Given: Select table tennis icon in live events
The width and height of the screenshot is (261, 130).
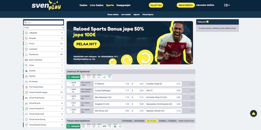Looking at the screenshot, I should click(x=99, y=77).
